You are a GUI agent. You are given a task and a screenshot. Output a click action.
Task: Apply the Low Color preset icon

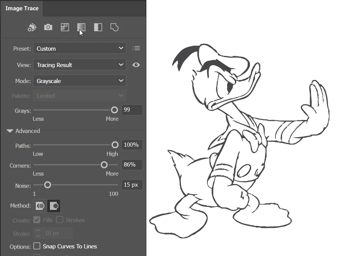point(65,27)
